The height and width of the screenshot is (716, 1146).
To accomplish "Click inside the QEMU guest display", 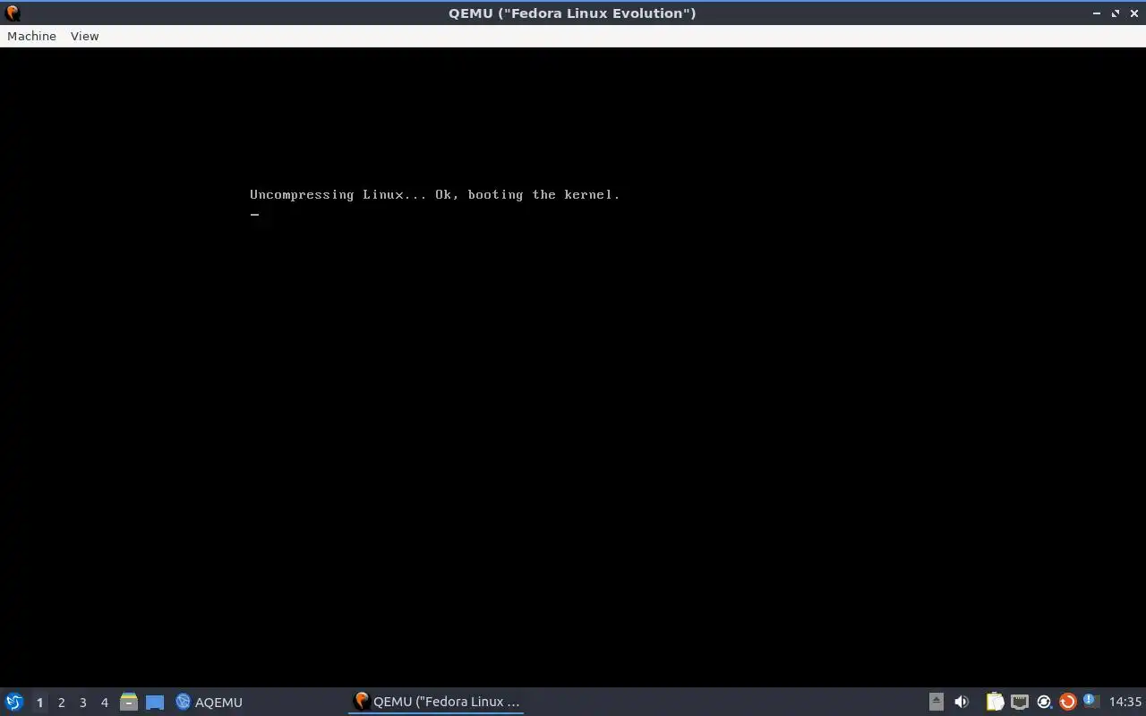I will [x=573, y=367].
